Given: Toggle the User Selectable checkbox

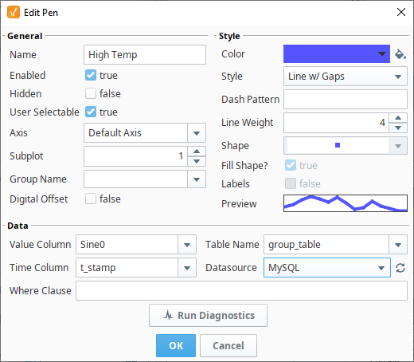Looking at the screenshot, I should (91, 112).
